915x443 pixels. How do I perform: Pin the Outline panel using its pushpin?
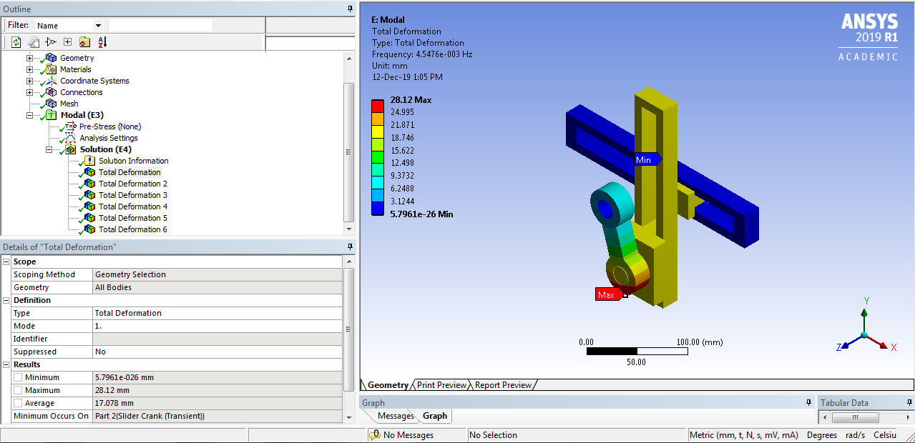pos(349,9)
